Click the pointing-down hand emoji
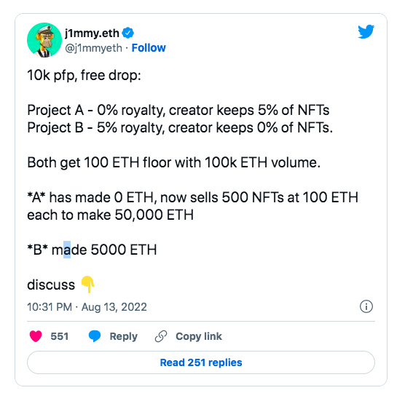Image resolution: width=405 pixels, height=401 pixels. pyautogui.click(x=88, y=285)
